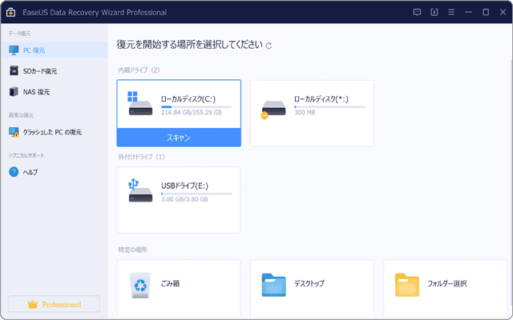Click the NAS device icon in sidebar

point(14,92)
